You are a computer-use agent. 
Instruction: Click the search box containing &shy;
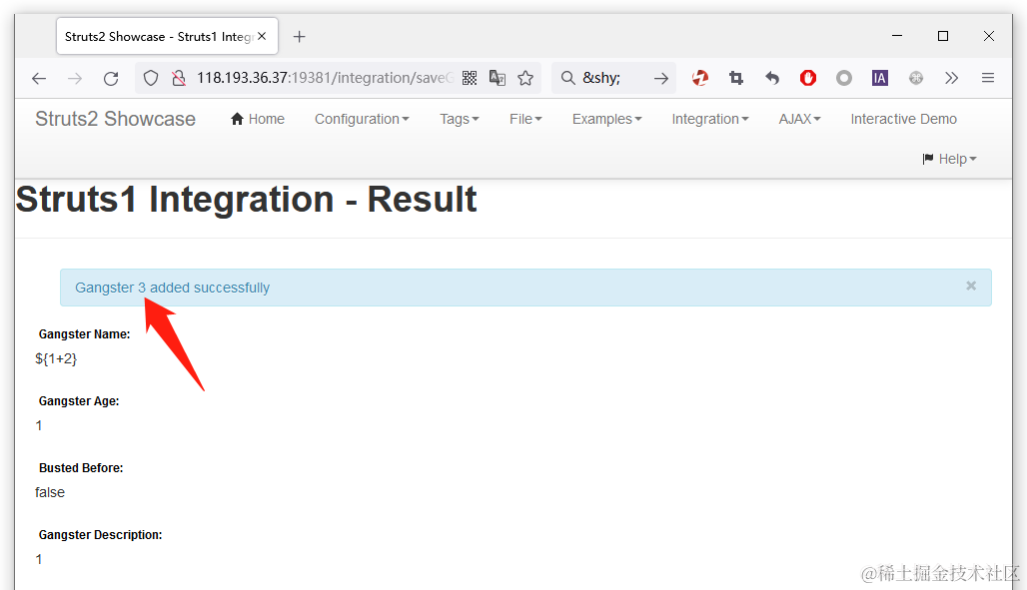614,79
